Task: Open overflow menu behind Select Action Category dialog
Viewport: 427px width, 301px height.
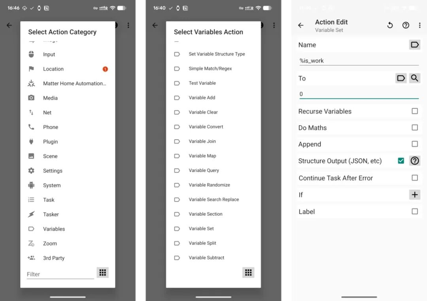Action: point(128,25)
